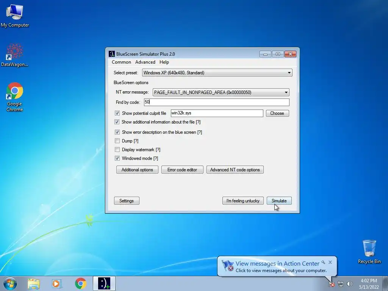
Task: Close the BlueScreen Simulator window
Action: point(290,54)
